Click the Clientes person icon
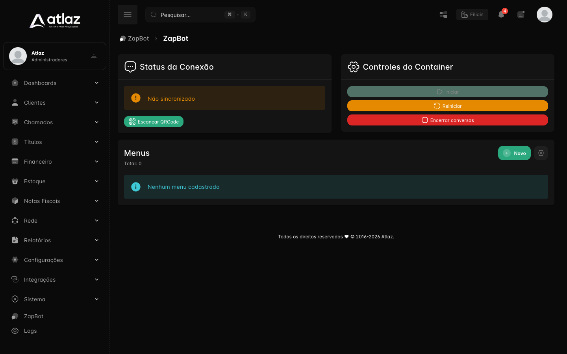 point(15,102)
